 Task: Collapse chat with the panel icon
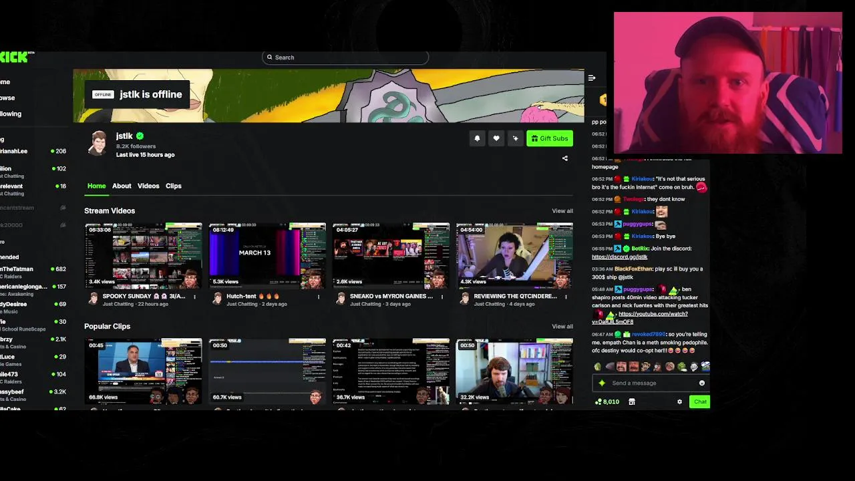[x=592, y=78]
